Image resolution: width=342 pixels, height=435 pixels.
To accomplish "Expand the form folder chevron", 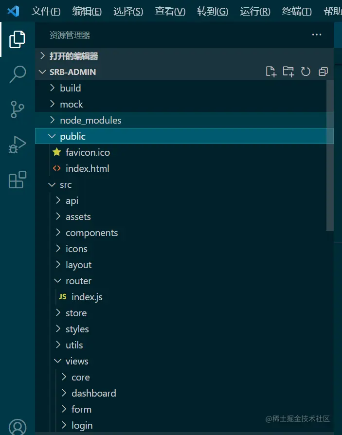I will pyautogui.click(x=64, y=409).
